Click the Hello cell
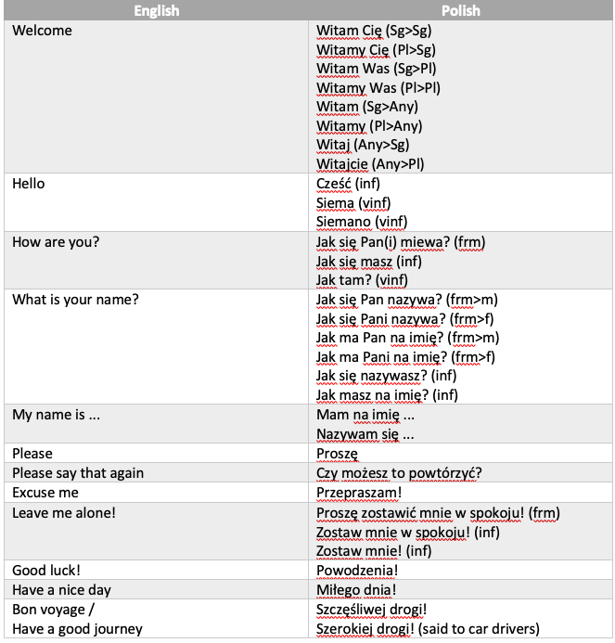Screen dimensions: 615x643 pyautogui.click(x=156, y=202)
